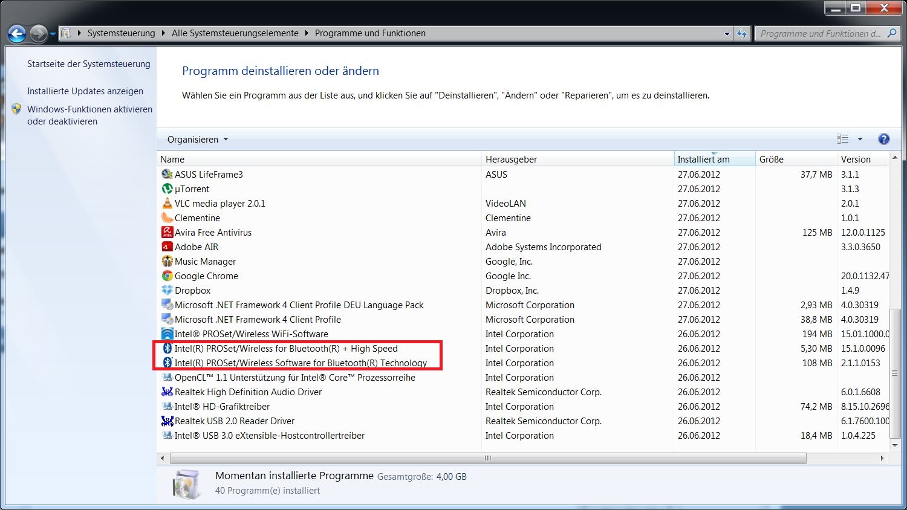Screen dimensions: 907x510
Task: Click the OpenCL 1.1 entry icon
Action: 167,377
